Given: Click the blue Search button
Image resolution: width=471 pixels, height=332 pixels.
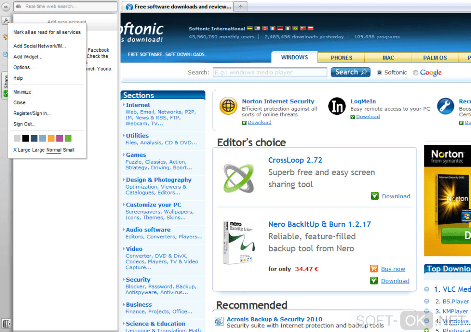Looking at the screenshot, I should pos(350,72).
